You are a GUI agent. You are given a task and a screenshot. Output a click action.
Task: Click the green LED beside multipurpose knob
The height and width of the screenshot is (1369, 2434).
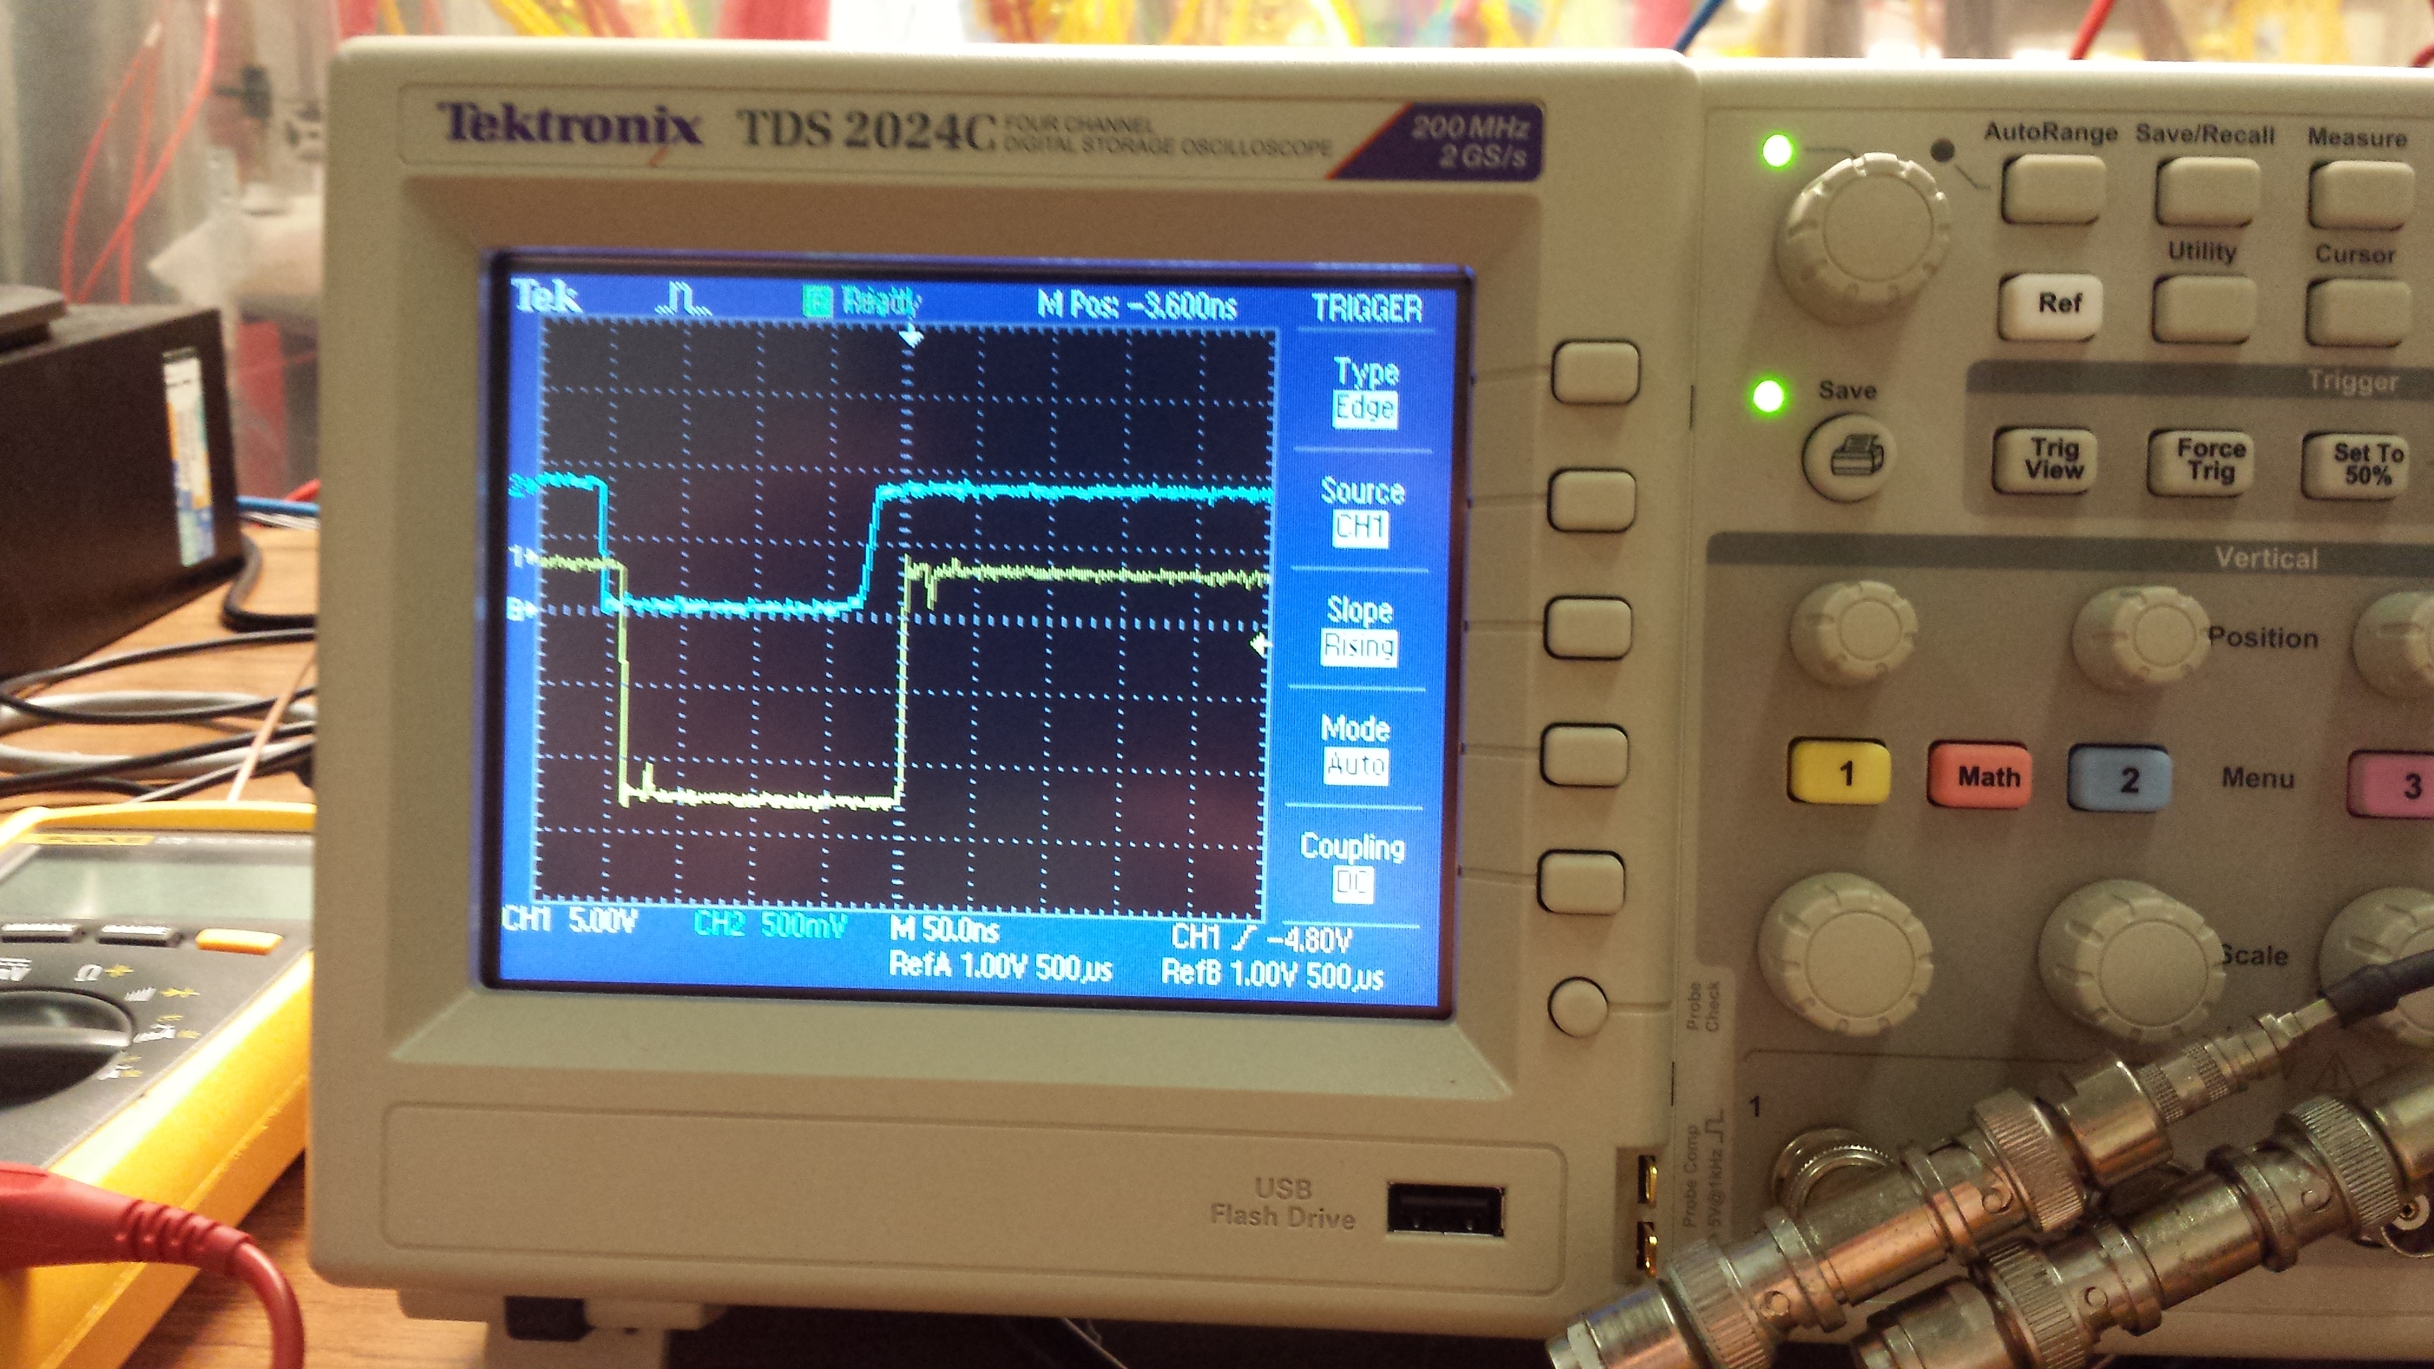1777,151
